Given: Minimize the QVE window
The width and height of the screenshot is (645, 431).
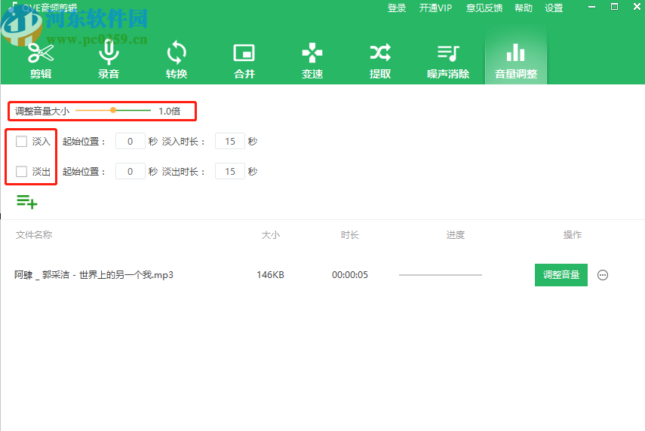Looking at the screenshot, I should pyautogui.click(x=591, y=7).
